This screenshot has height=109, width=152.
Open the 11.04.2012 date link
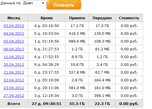[14, 57]
